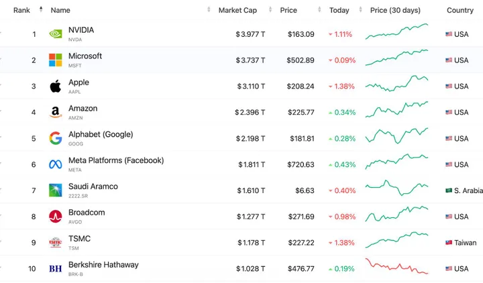The height and width of the screenshot is (283, 483).
Task: Click the Saudi Aramco logo icon
Action: [x=56, y=190]
